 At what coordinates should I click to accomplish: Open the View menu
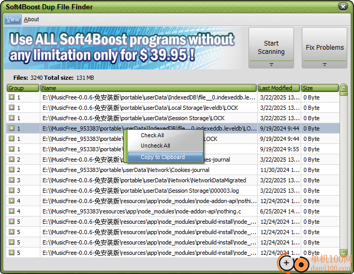coord(13,20)
